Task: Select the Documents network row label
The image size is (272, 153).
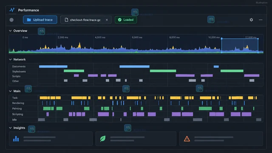Action: coord(19,66)
